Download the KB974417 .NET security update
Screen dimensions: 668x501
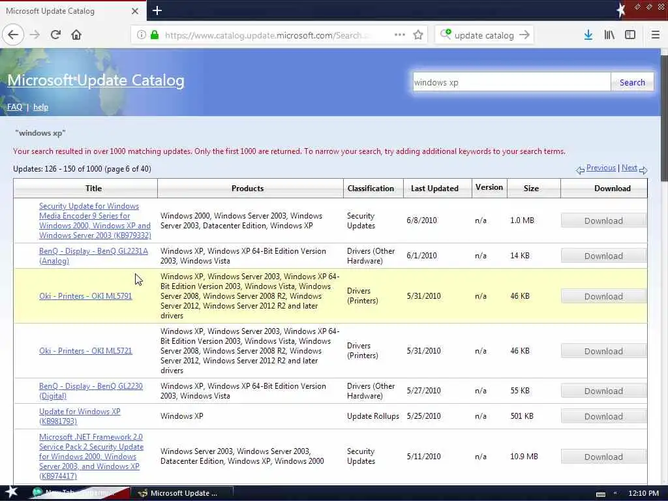[x=603, y=457]
